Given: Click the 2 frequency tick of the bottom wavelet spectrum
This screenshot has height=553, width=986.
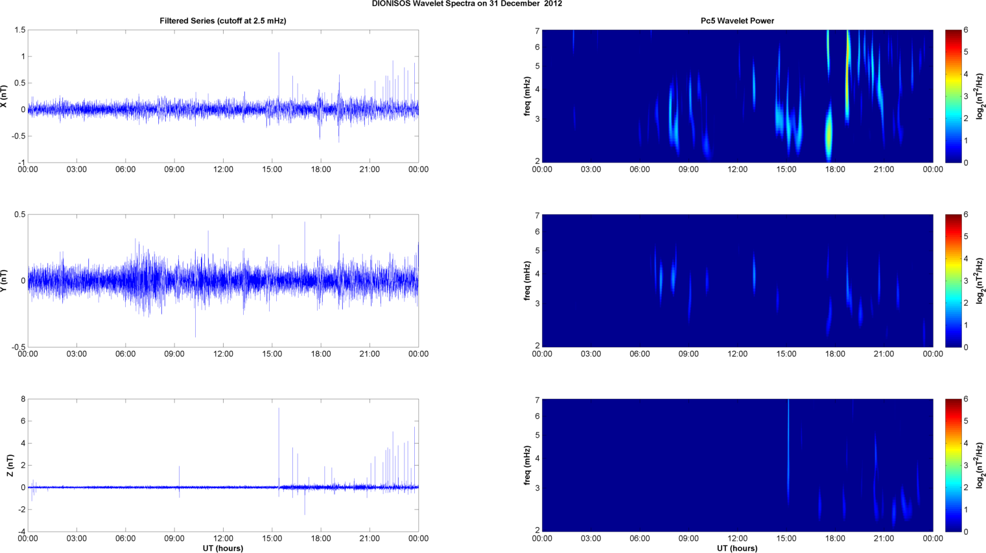Looking at the screenshot, I should tap(537, 530).
